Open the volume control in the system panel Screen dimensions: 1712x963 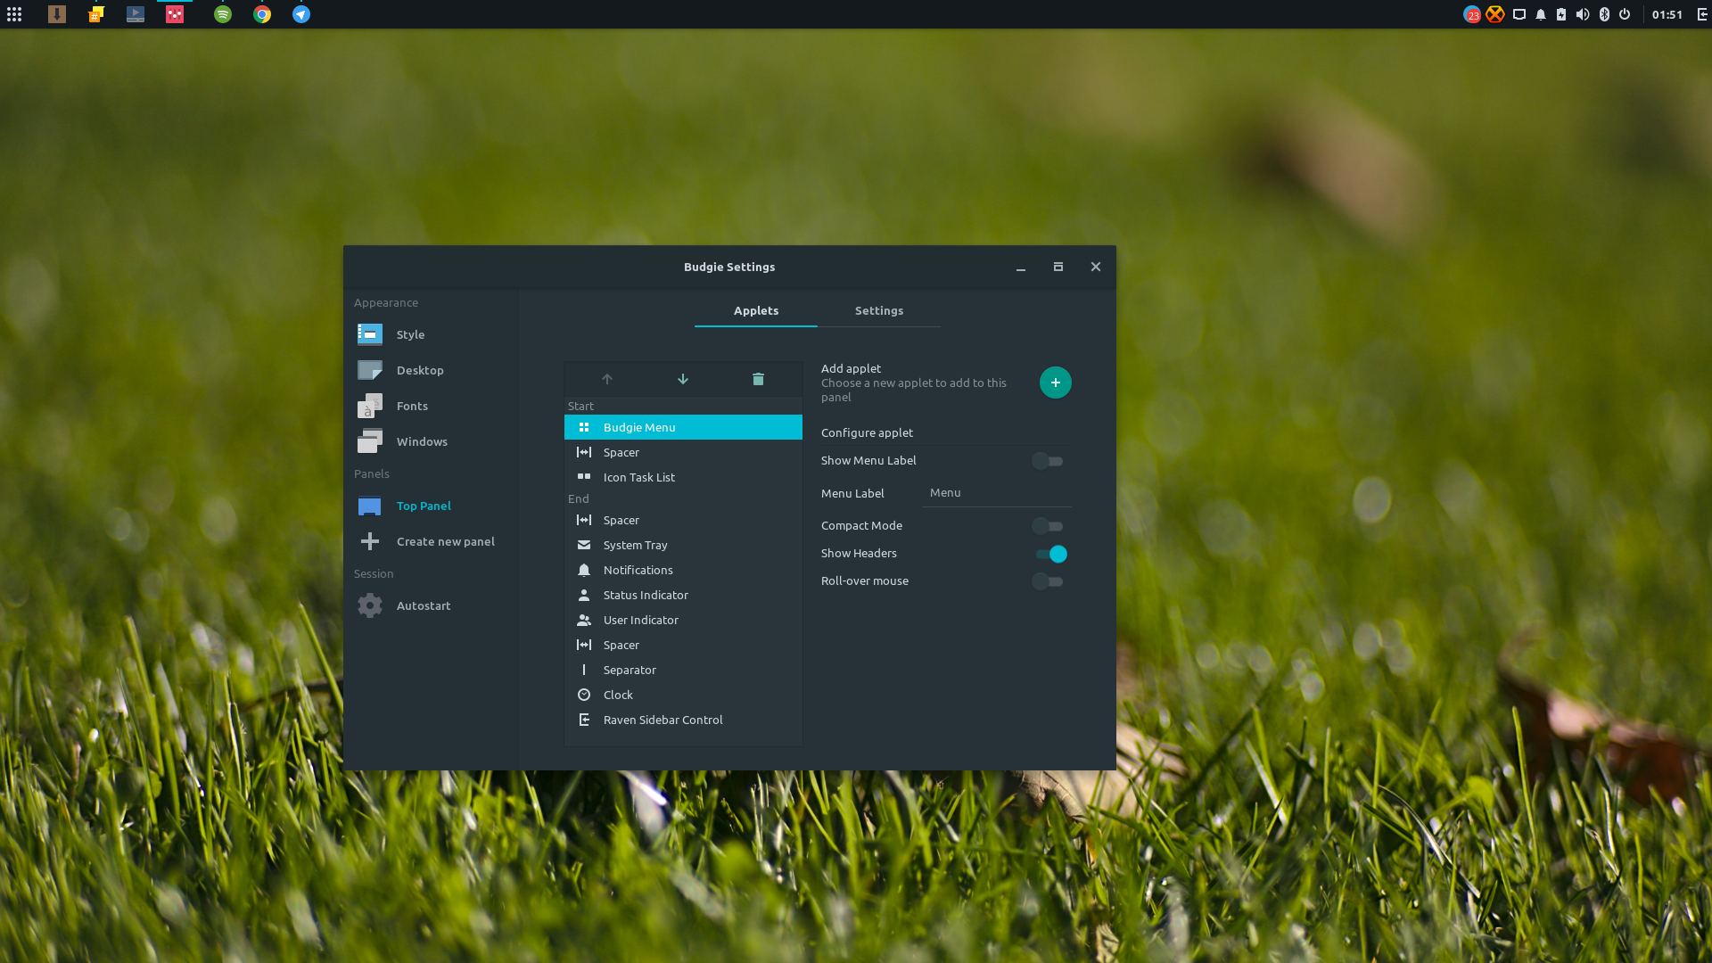[1583, 14]
